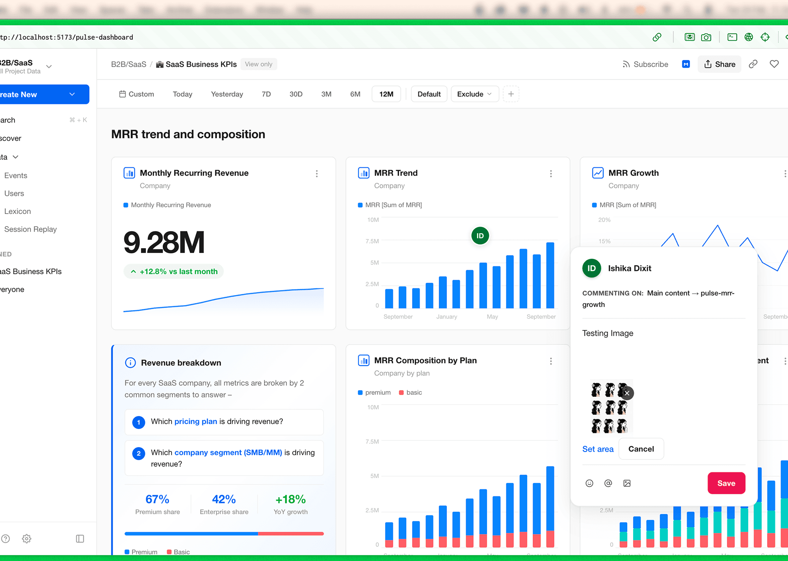The image size is (788, 561).
Task: Remove the attached image thumbnail
Action: tap(627, 393)
